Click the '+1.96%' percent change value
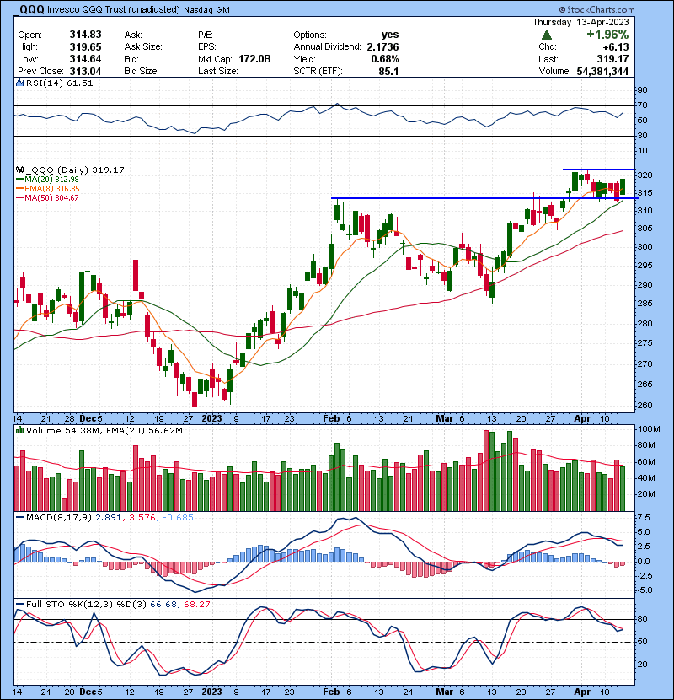Viewport: 674px width, 700px height. 607,35
